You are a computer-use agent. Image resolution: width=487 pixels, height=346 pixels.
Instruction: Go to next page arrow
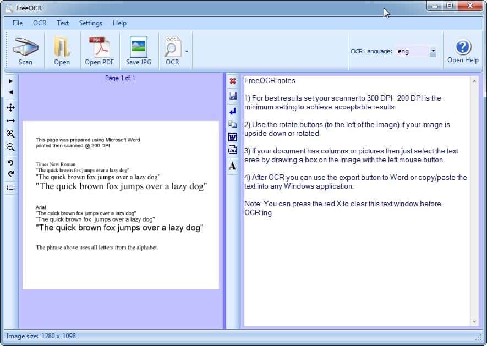coord(10,81)
